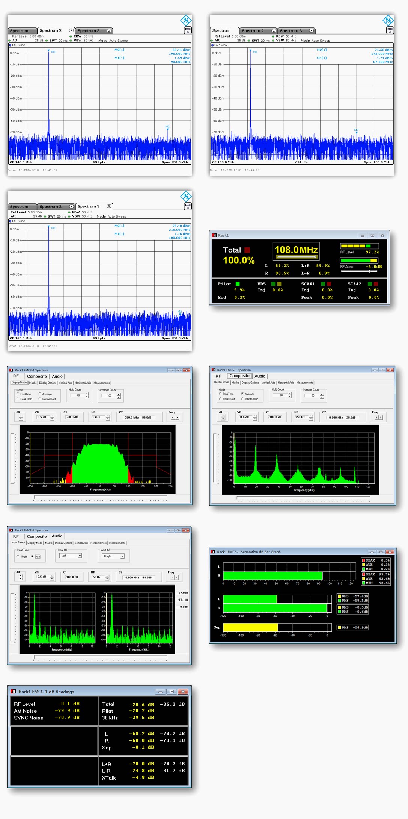Screen dimensions: 408x819
Task: Click Freq left arrow in Composite tab spectrum window
Action: point(377,417)
